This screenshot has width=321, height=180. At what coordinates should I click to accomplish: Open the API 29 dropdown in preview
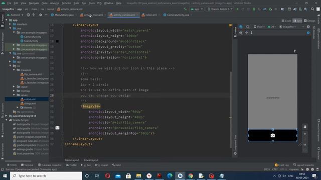(x=272, y=26)
